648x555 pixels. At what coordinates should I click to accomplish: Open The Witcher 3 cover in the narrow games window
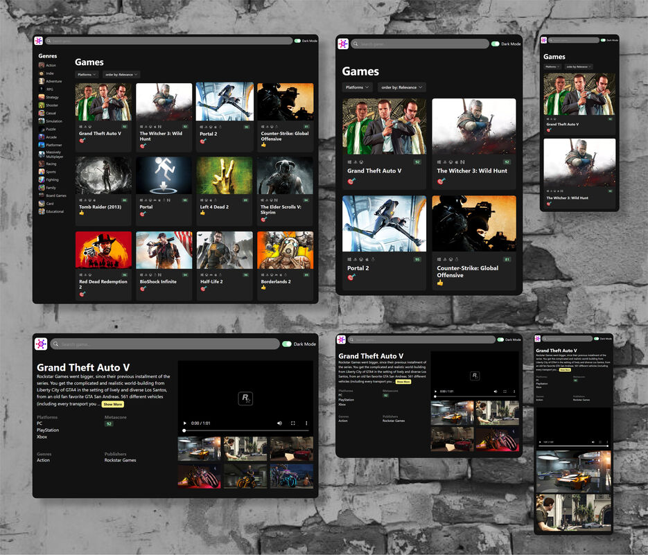pos(579,162)
